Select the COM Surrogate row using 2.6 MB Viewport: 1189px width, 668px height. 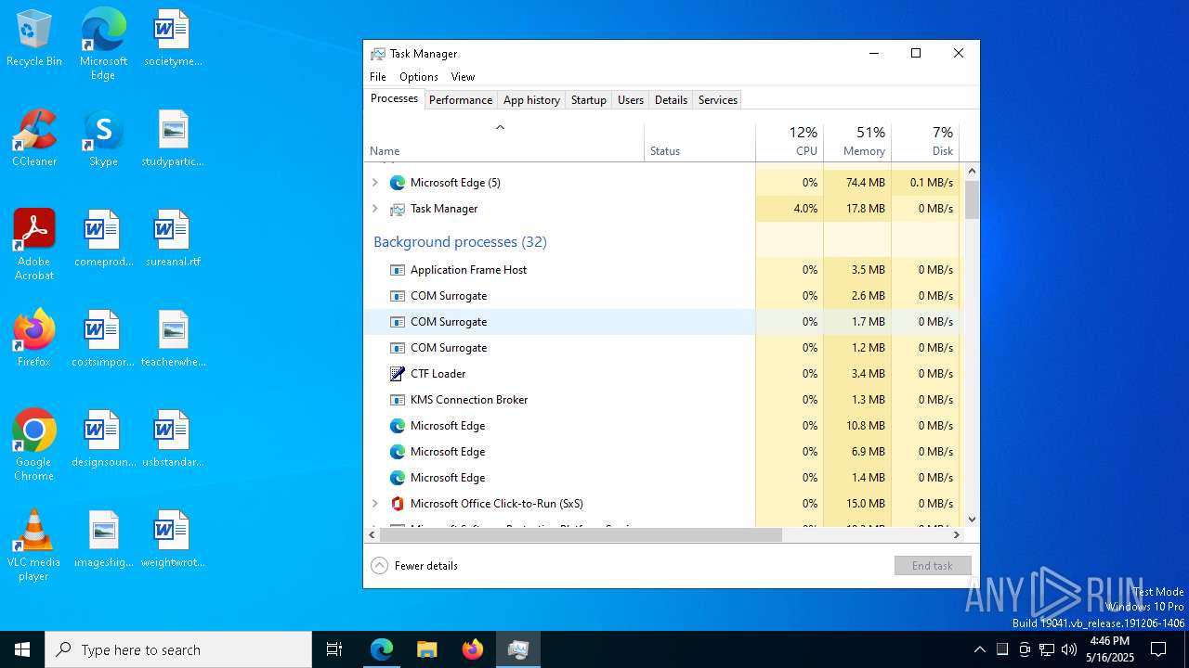point(664,296)
